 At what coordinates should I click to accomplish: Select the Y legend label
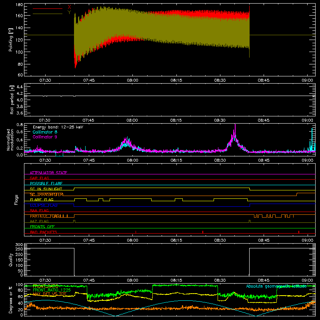point(69,12)
